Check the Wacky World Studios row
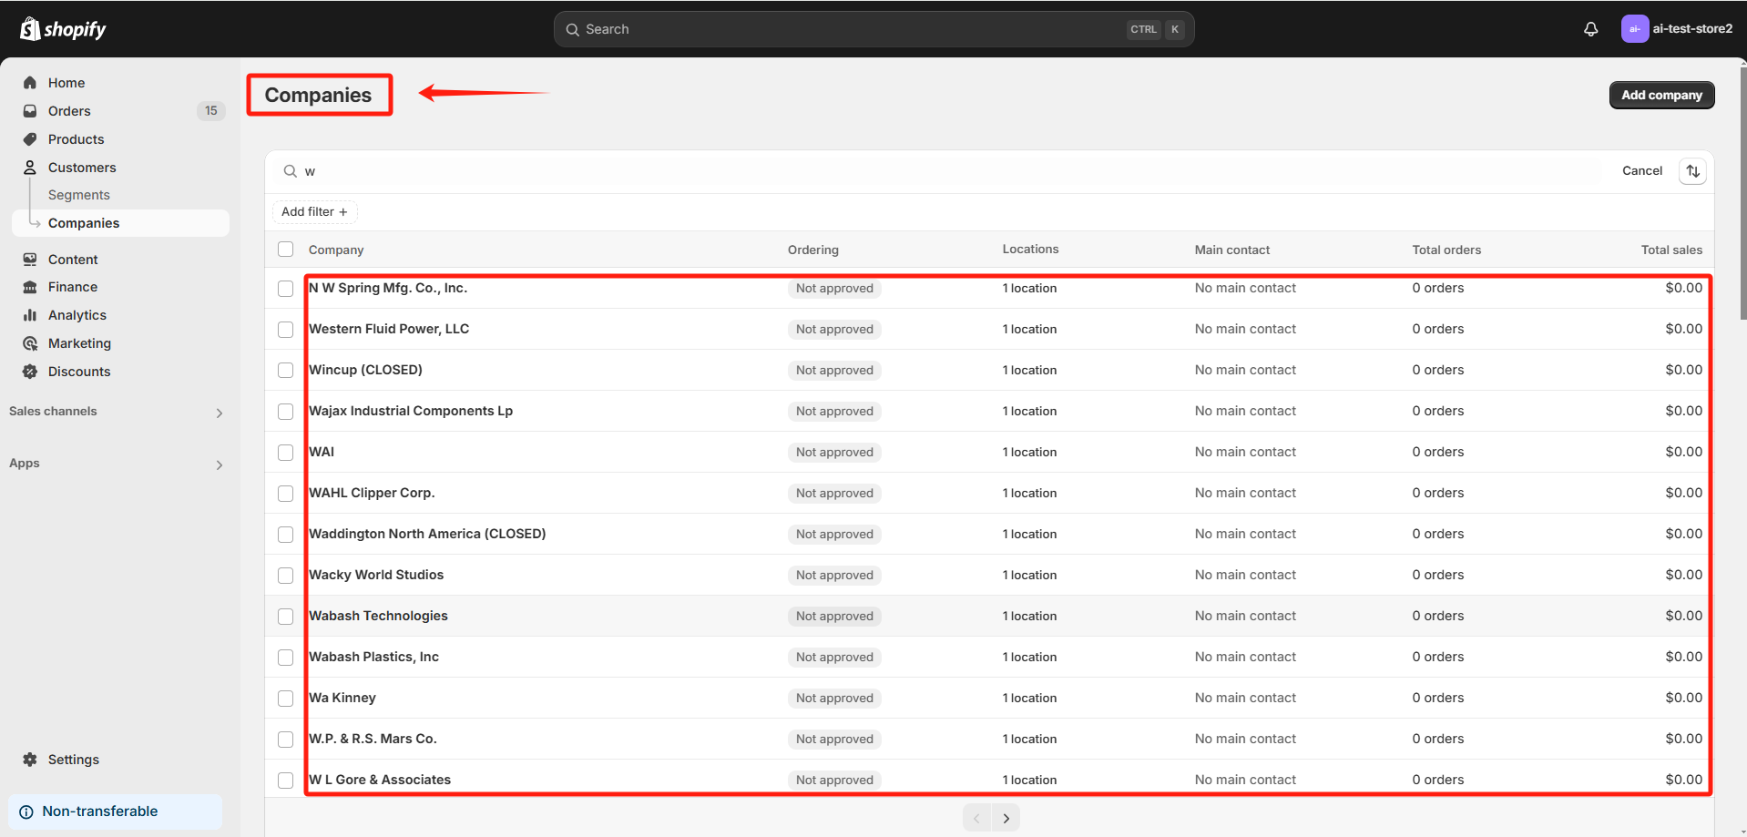 286,576
